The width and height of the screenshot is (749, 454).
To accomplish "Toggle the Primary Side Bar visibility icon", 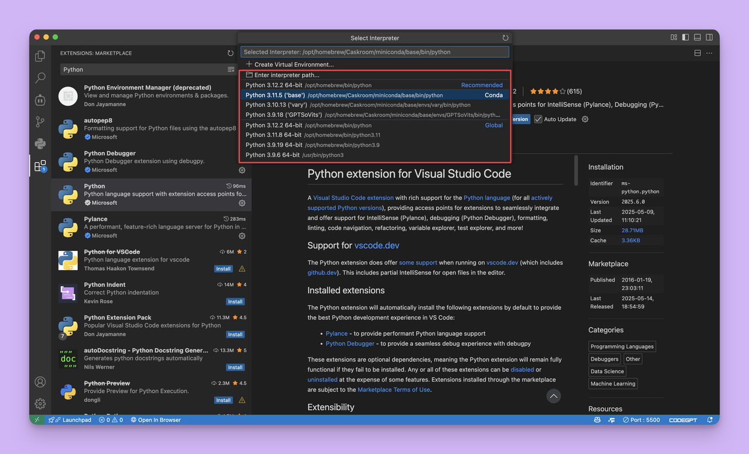I will click(685, 36).
